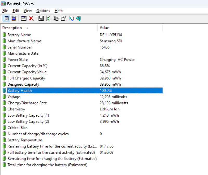
Task: Refresh battery data with green arrows icon
Action: coord(48,18)
